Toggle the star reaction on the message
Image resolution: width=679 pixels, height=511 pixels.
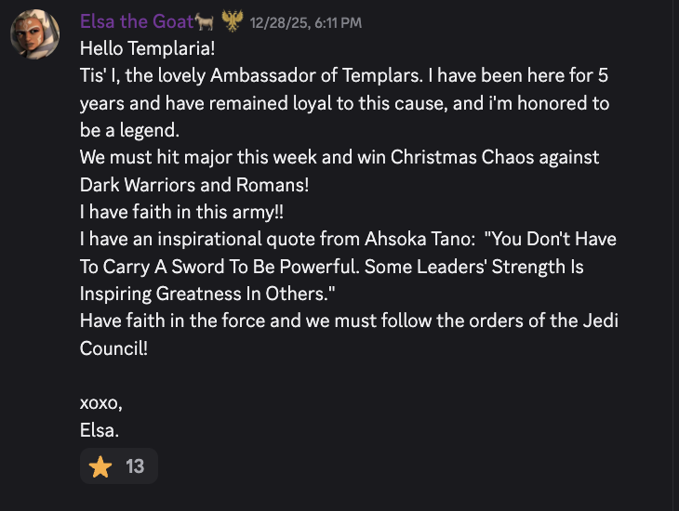[118, 466]
